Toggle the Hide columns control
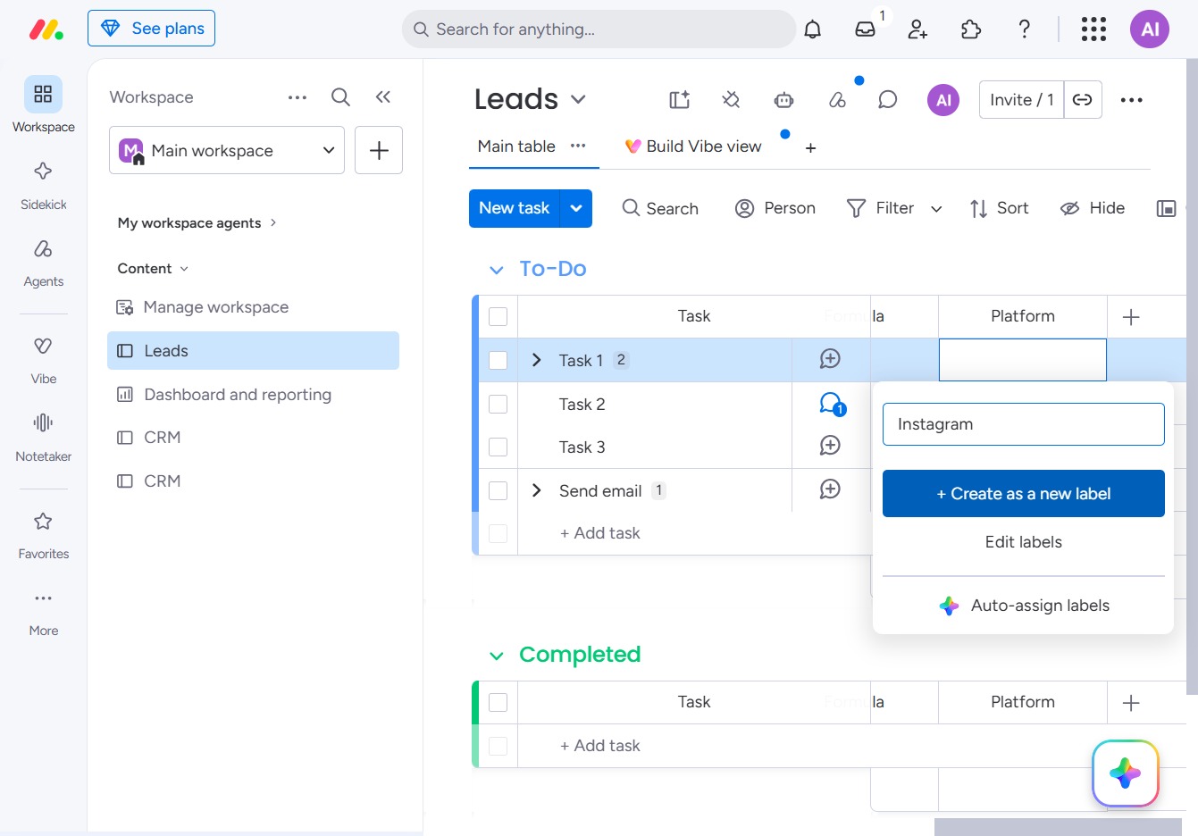1198x836 pixels. (1092, 208)
